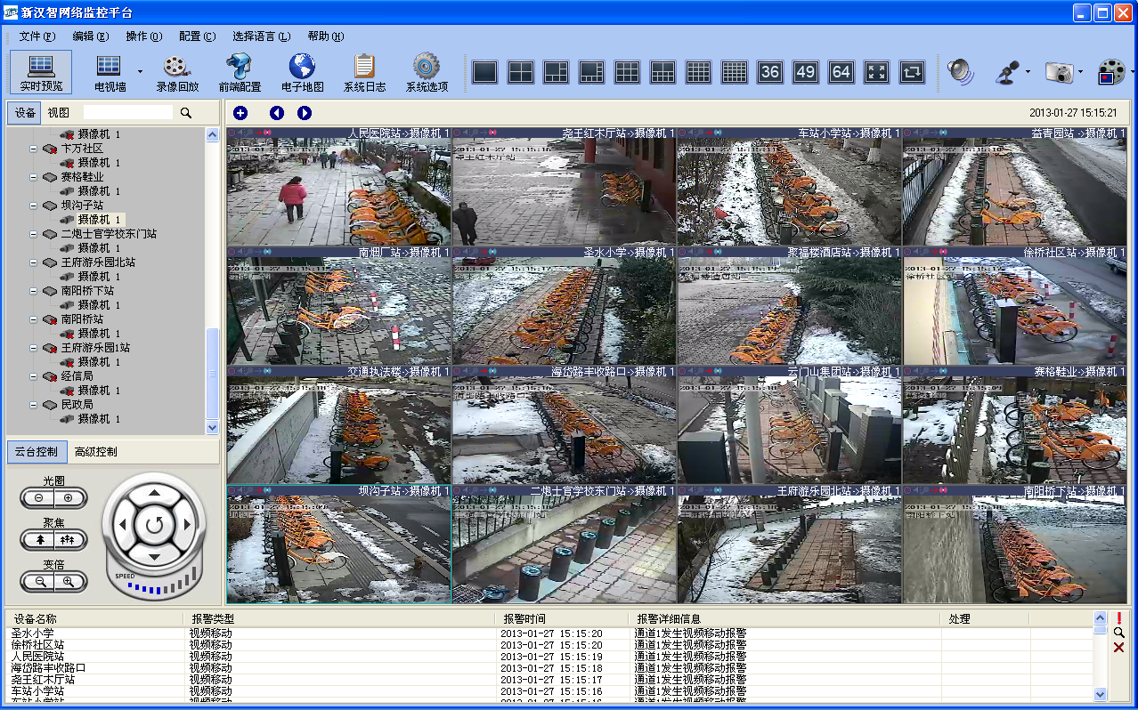This screenshot has height=710, width=1138.
Task: Open the 配置 menu
Action: click(x=197, y=36)
